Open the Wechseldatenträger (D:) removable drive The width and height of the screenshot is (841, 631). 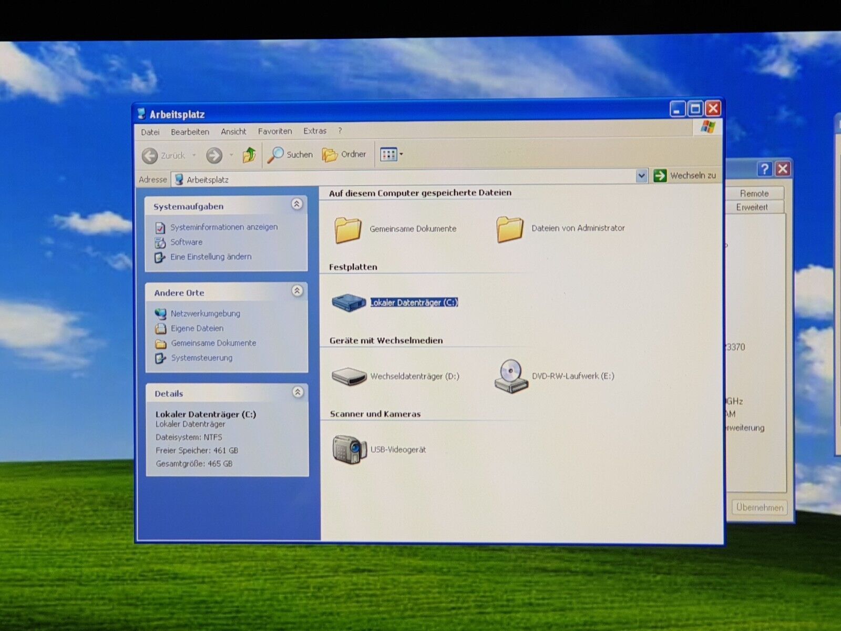[x=348, y=376]
